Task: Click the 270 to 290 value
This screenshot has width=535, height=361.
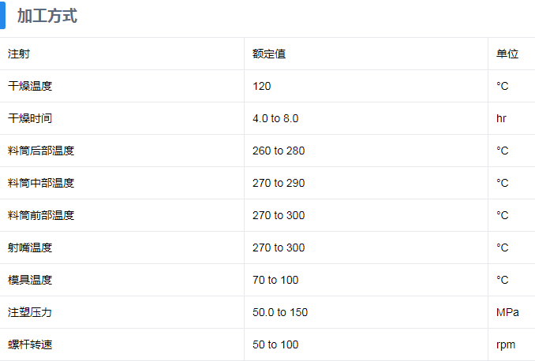Action: [279, 183]
